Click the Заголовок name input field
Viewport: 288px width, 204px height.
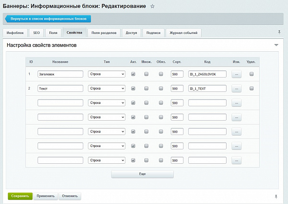point(60,74)
